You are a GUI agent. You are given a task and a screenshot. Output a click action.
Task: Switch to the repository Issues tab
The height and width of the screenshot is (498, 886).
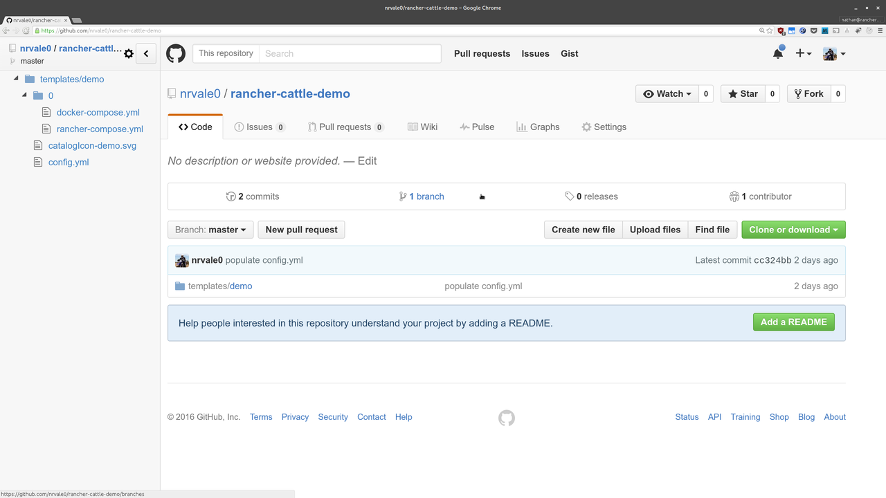point(260,127)
